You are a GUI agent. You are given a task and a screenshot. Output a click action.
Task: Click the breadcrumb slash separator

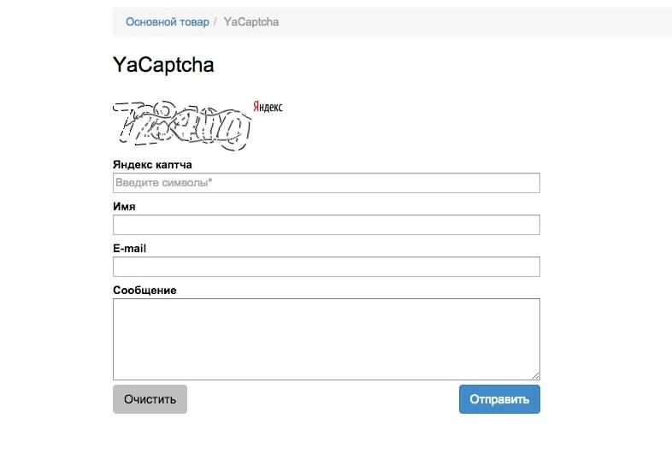(x=216, y=22)
